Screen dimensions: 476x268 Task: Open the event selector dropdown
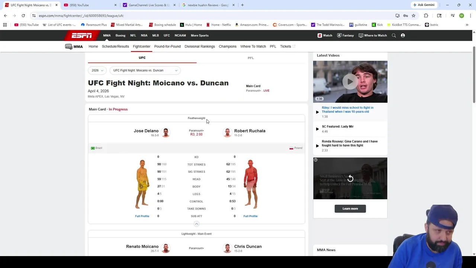click(145, 70)
